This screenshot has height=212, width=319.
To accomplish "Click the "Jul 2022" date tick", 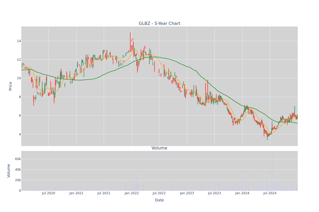I will [x=159, y=193].
